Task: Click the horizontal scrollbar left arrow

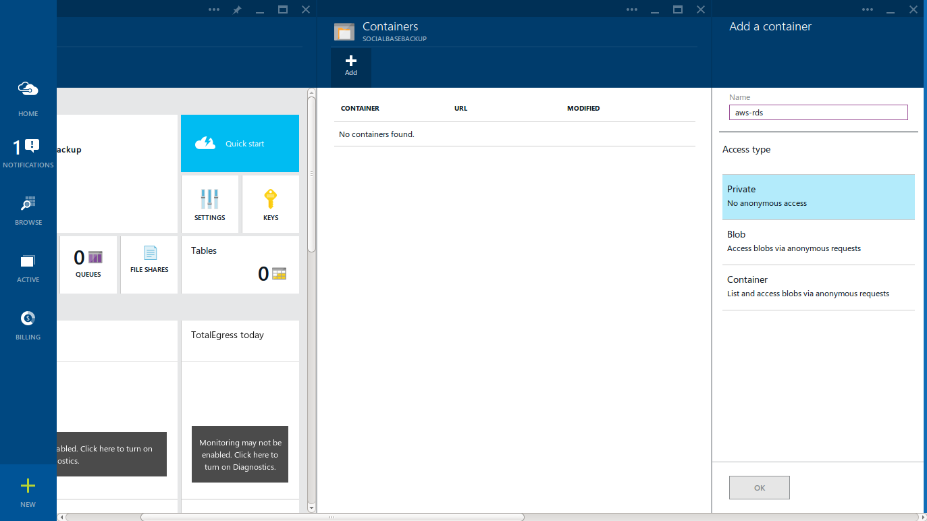Action: click(x=61, y=517)
